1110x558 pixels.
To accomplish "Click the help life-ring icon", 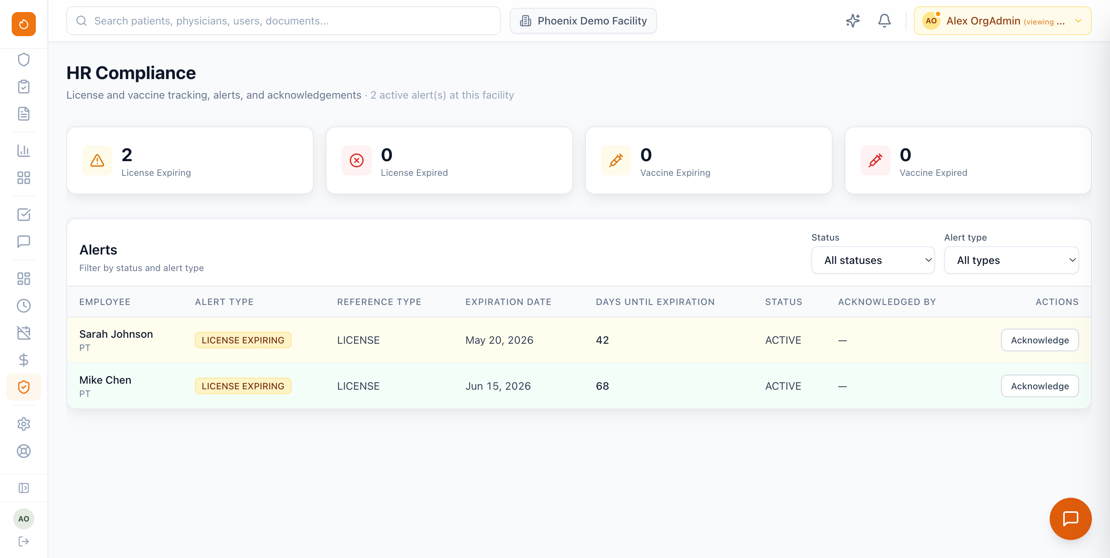I will pyautogui.click(x=24, y=451).
